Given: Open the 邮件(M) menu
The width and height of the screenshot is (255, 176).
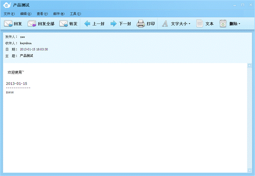Looking at the screenshot, I should (59, 14).
